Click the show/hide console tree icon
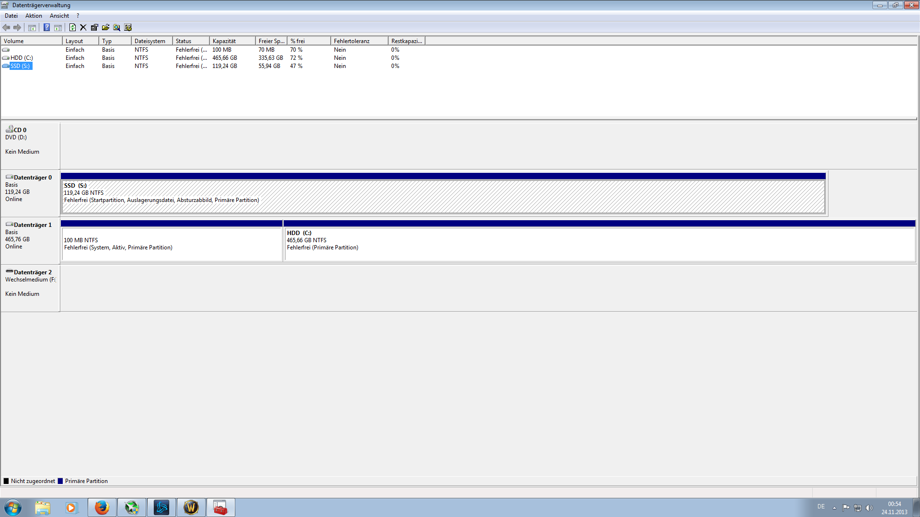 pyautogui.click(x=32, y=27)
